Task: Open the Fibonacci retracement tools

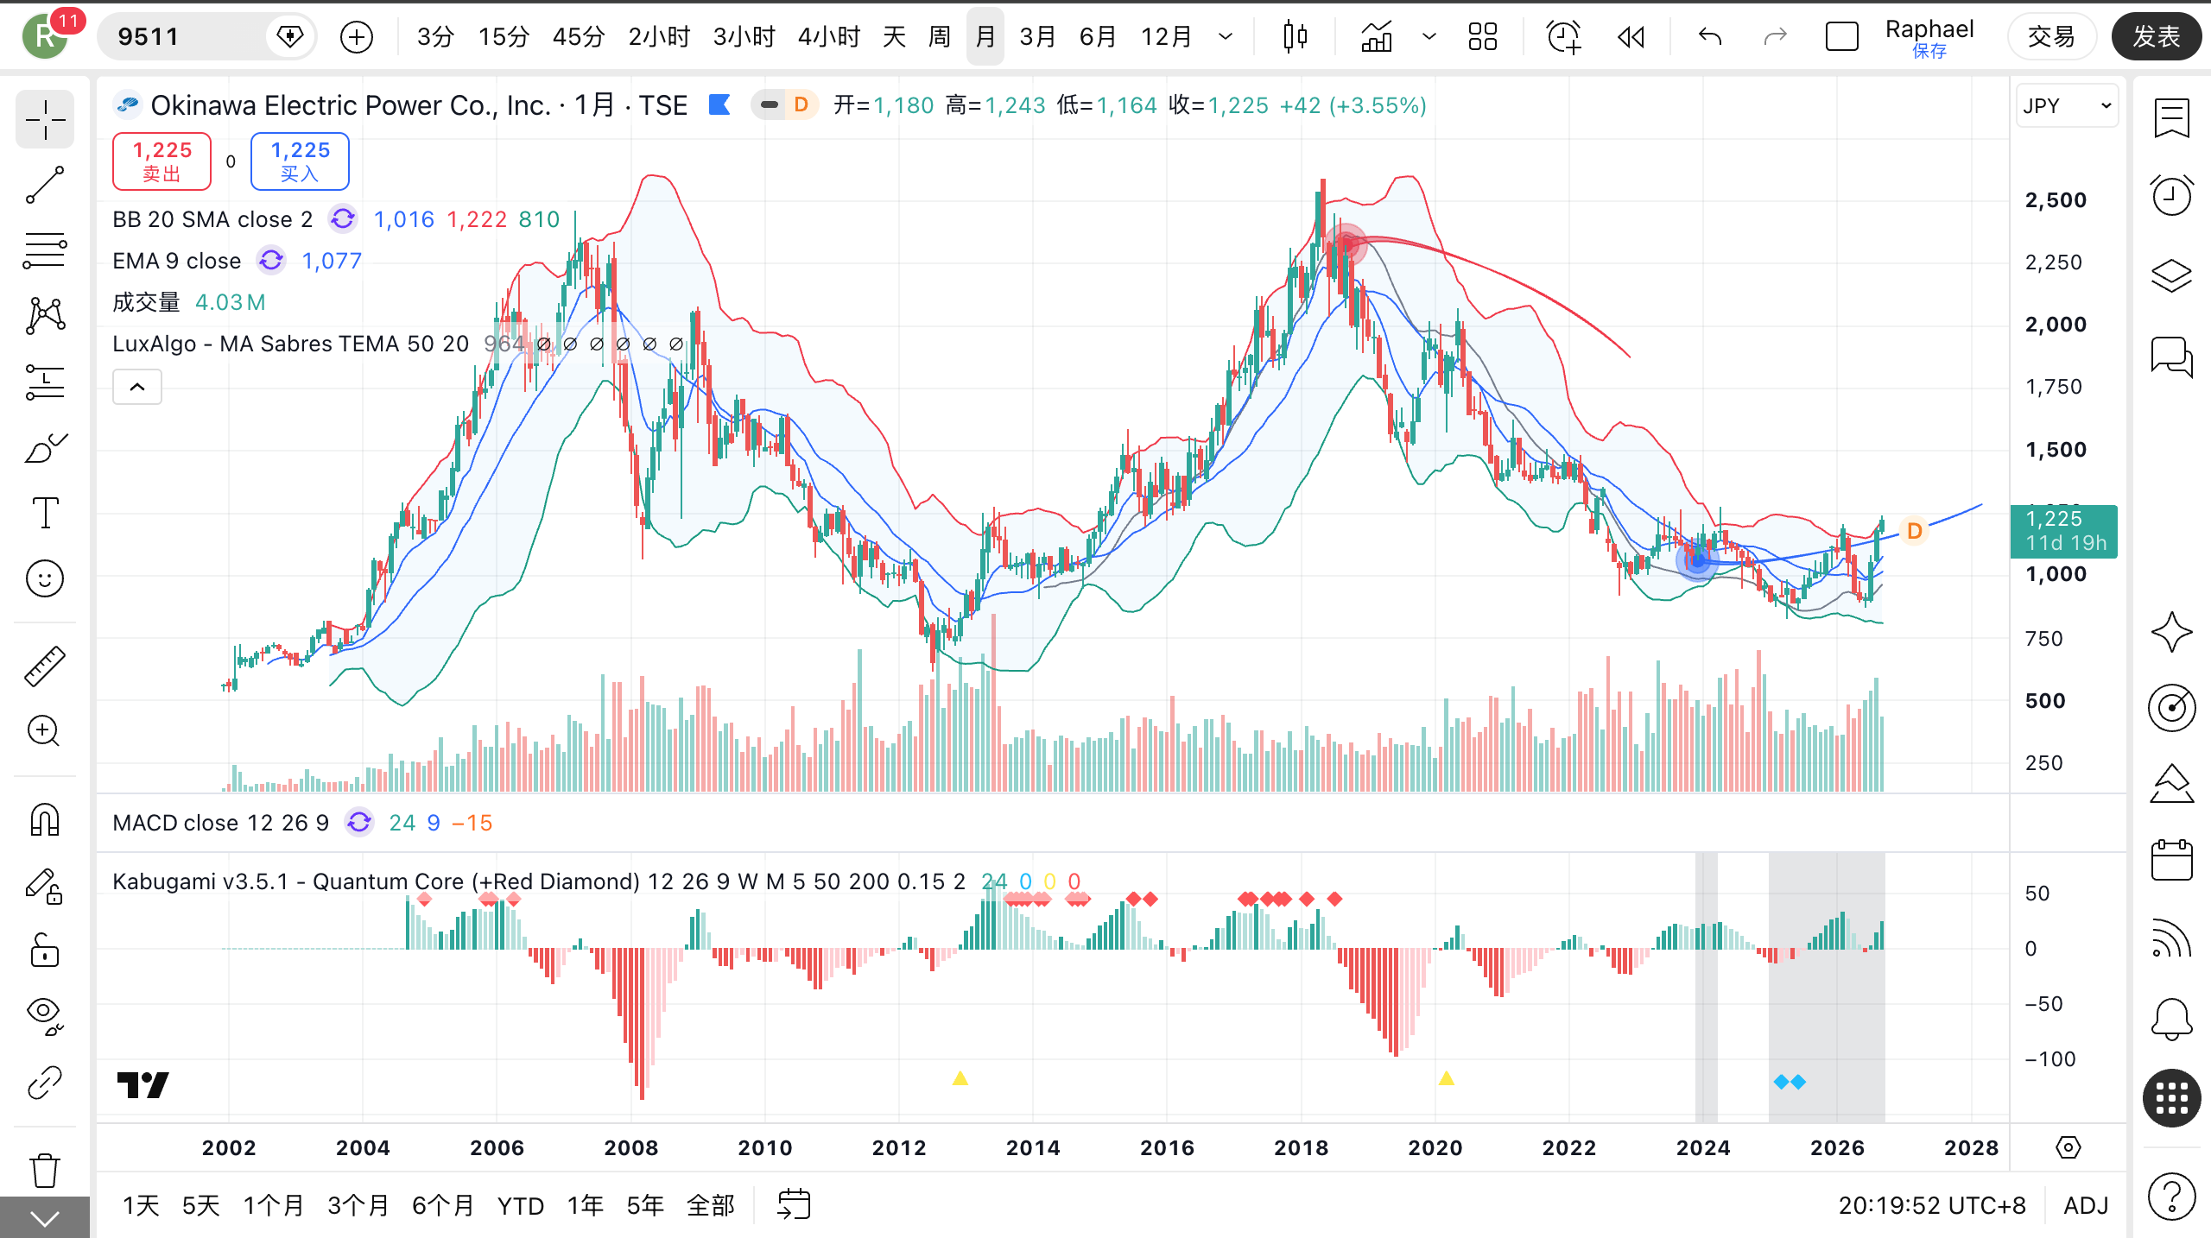Action: [45, 250]
